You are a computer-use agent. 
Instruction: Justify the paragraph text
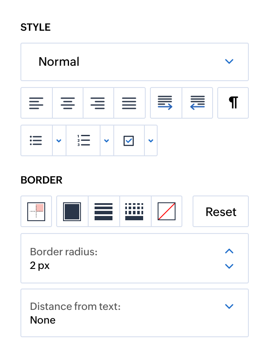coord(130,103)
